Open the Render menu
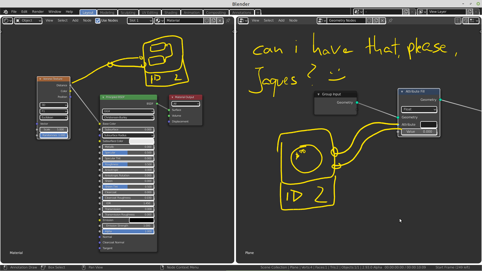Viewport: 482px width, 271px height. click(x=38, y=12)
